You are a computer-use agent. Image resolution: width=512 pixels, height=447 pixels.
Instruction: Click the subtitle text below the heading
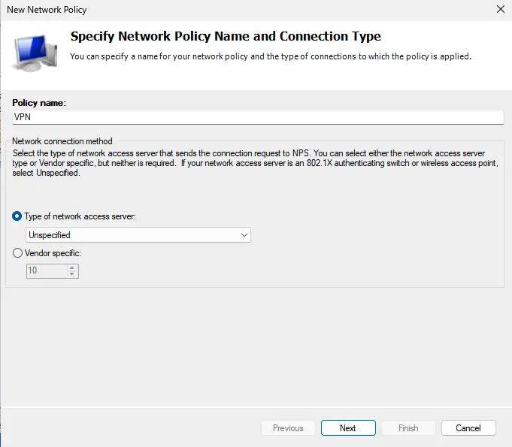pyautogui.click(x=270, y=56)
